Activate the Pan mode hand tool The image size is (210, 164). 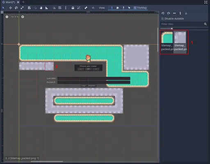pyautogui.click(x=41, y=8)
